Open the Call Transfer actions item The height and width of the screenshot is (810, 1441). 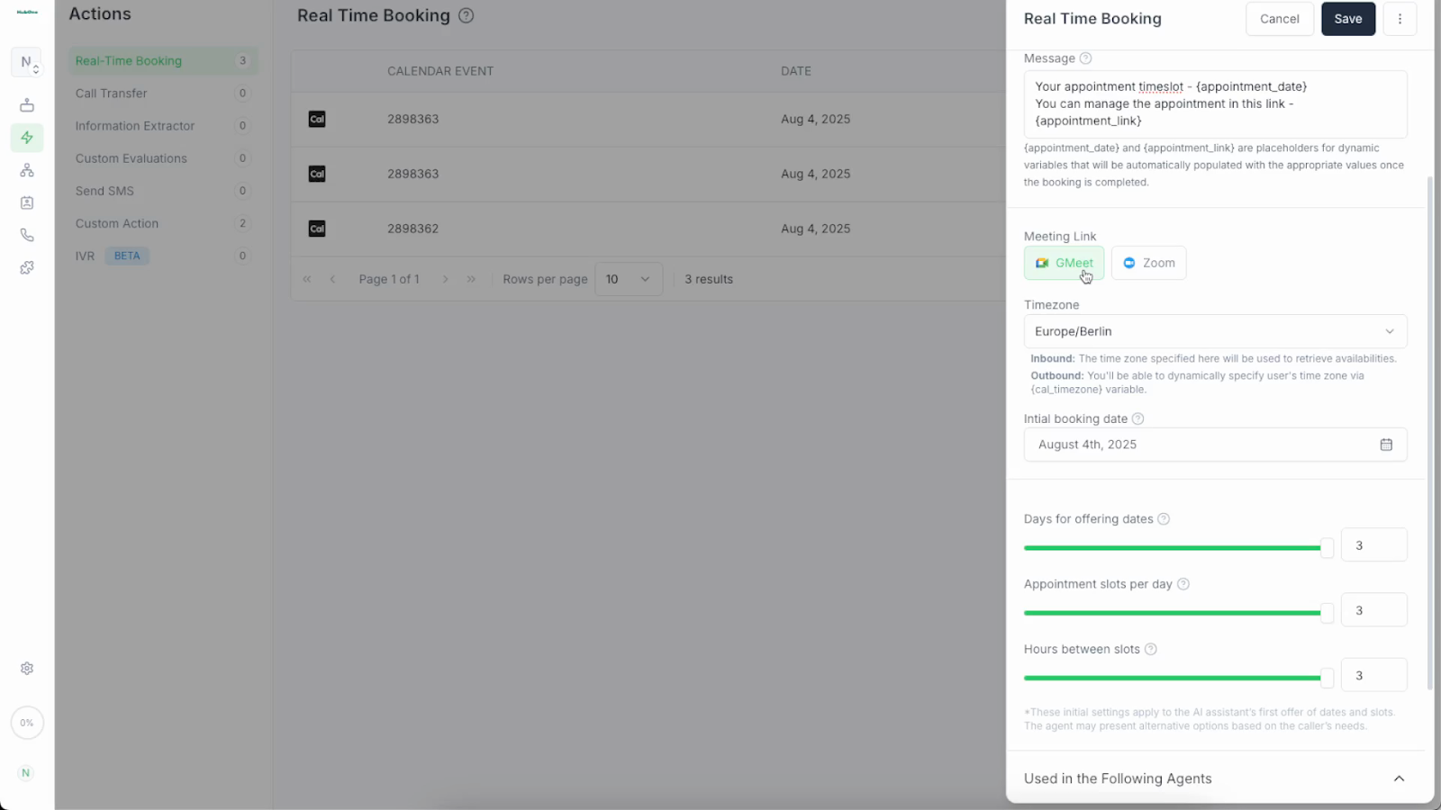[x=112, y=94]
